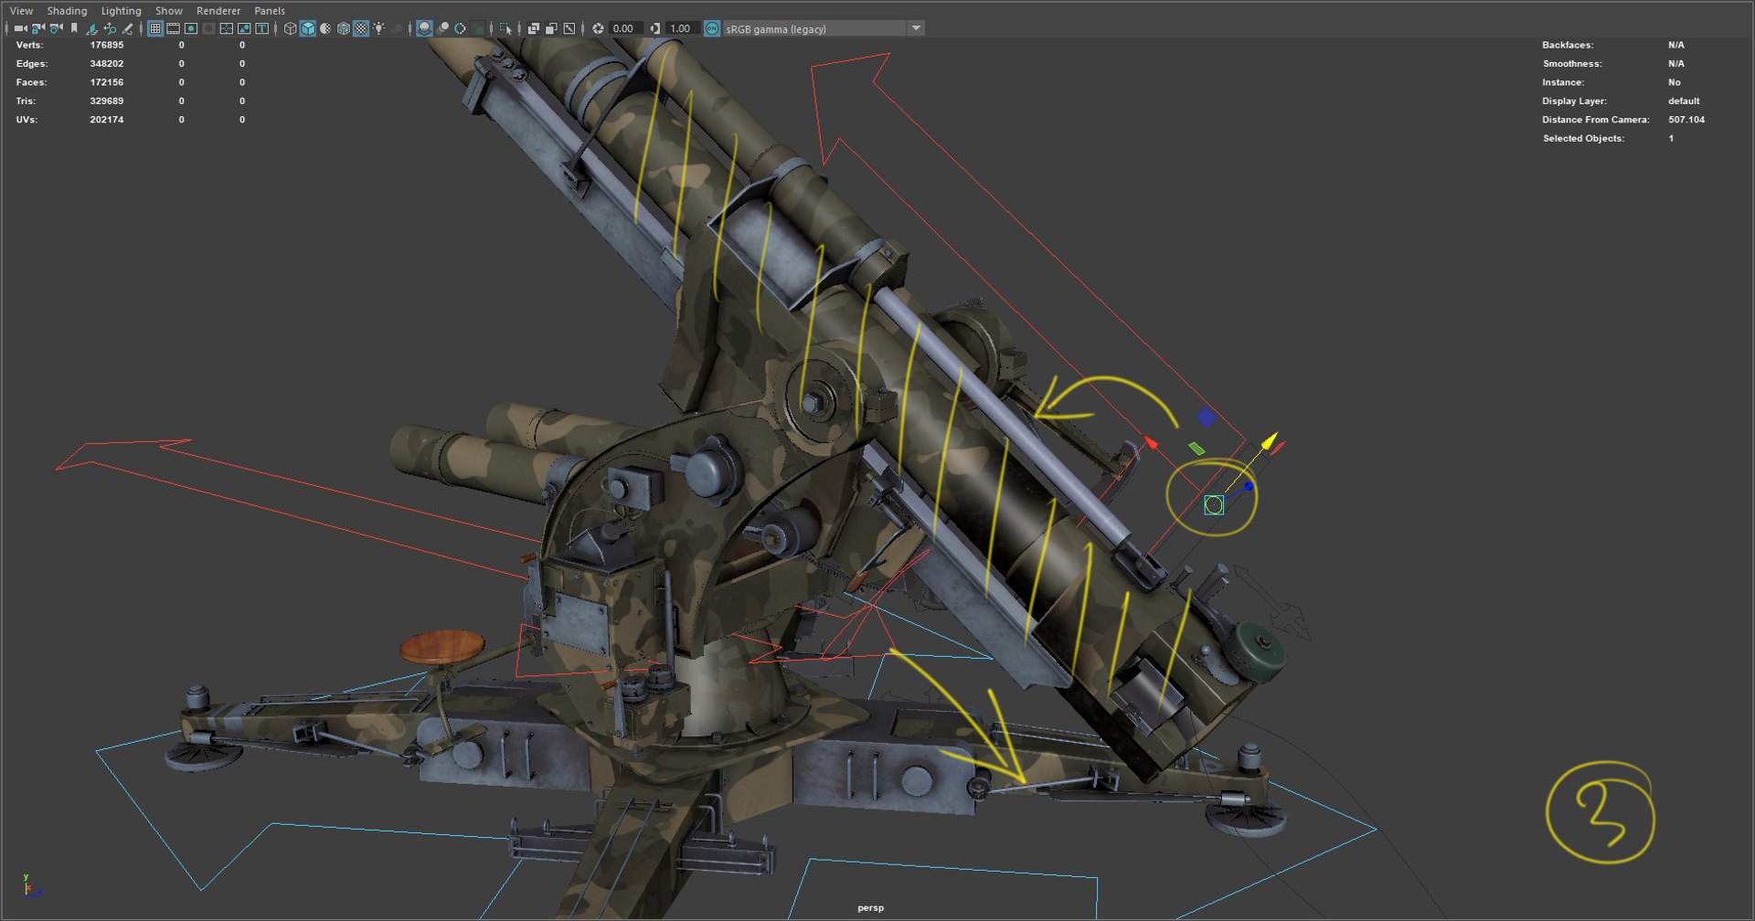Switch to Wireframe display

point(290,28)
